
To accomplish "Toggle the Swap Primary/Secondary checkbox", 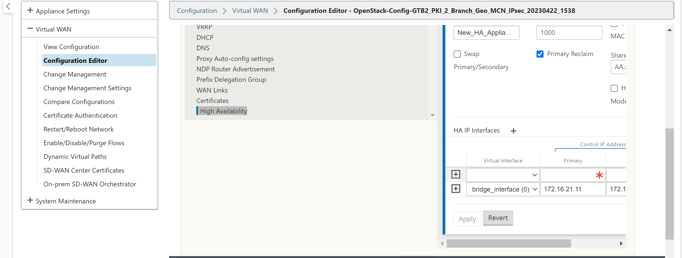I will click(x=457, y=54).
